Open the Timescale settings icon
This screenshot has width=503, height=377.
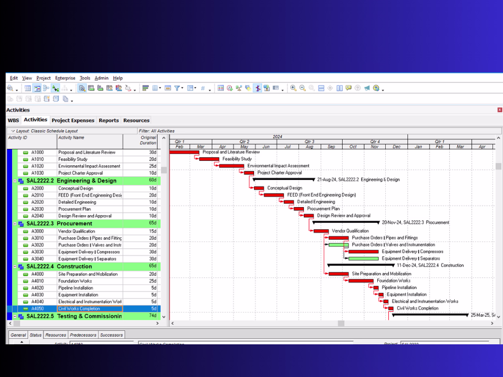point(167,88)
